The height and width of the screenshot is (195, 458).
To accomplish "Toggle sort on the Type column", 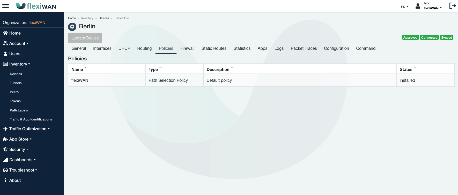I will click(161, 68).
